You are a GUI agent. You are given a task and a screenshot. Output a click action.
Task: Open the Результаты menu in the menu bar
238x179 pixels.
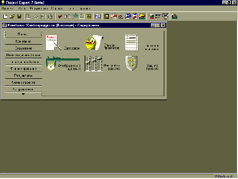coord(39,8)
